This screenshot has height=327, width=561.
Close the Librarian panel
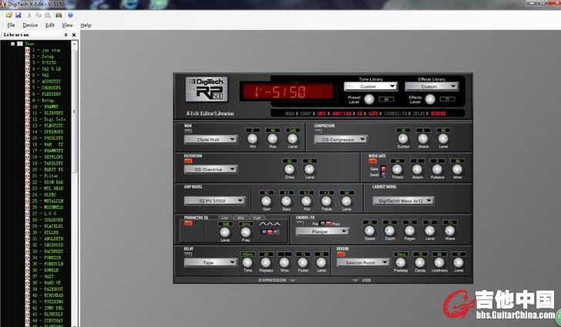coord(75,35)
